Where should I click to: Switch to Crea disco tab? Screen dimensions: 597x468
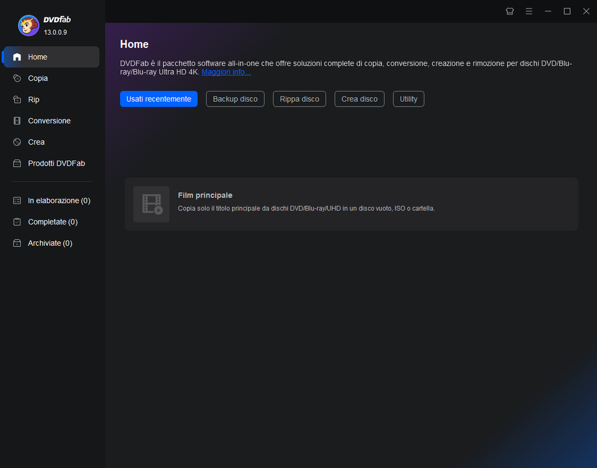359,99
